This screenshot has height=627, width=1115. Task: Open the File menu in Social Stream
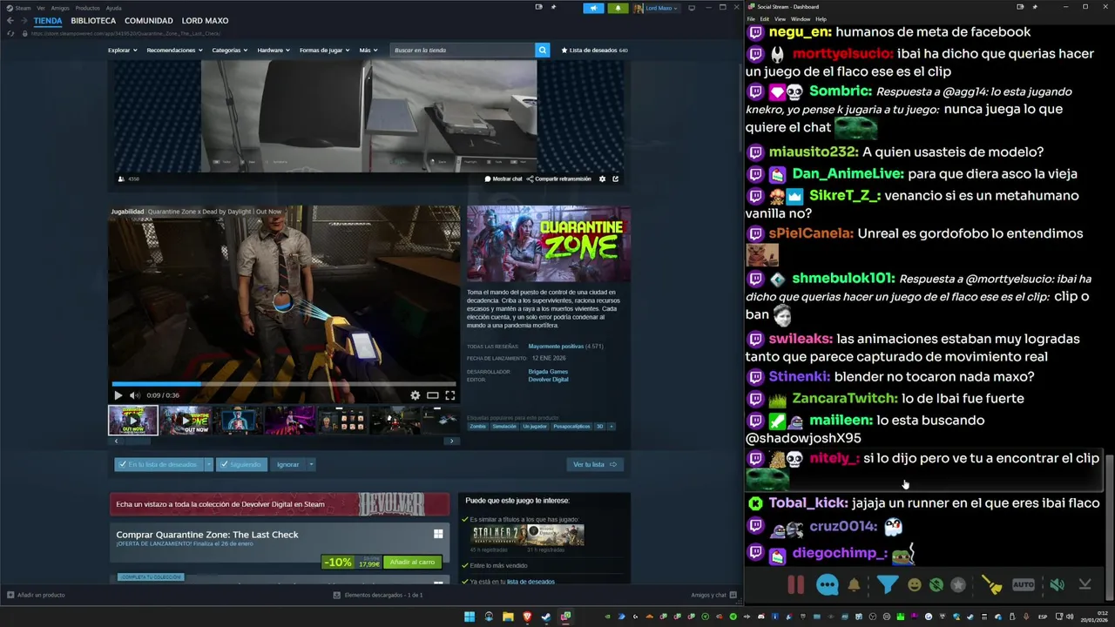(x=751, y=18)
